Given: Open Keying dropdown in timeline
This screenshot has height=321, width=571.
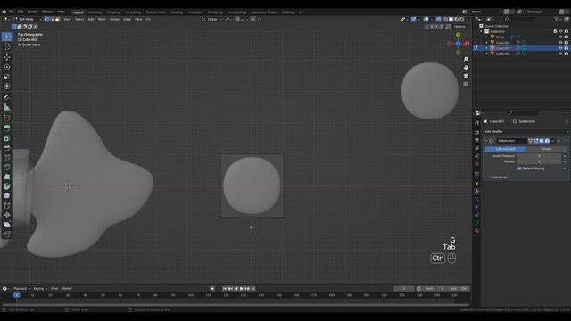Looking at the screenshot, I should pos(39,289).
